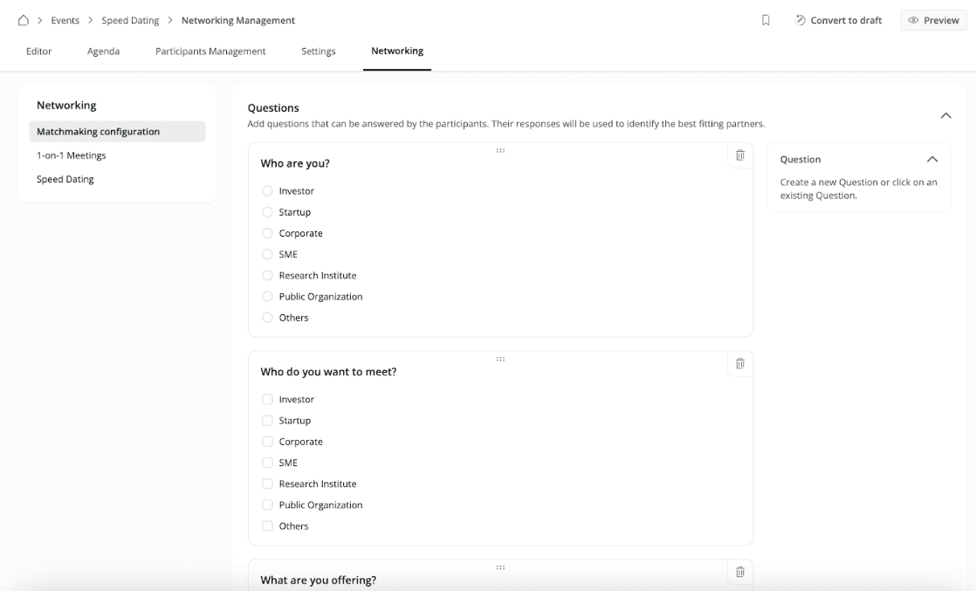
Task: Collapse the Question side panel
Action: [931, 160]
